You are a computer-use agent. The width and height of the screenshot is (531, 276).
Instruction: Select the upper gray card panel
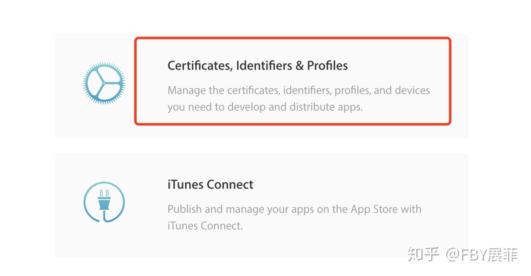tap(262, 85)
